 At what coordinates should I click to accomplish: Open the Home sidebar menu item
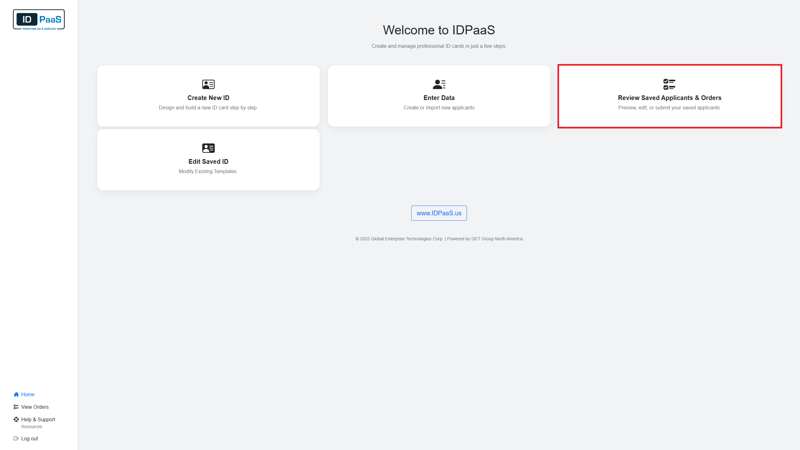point(28,394)
